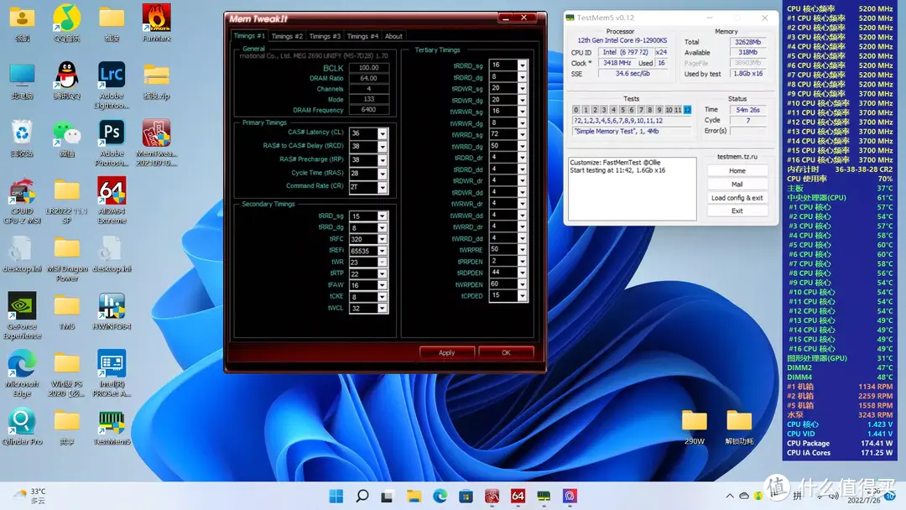The height and width of the screenshot is (510, 906).
Task: Click the Exit button in TestMem5
Action: click(737, 211)
